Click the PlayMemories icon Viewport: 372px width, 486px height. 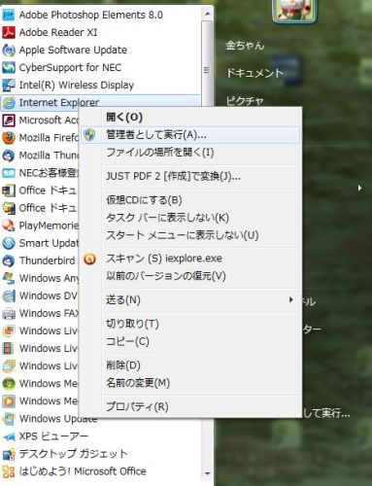click(9, 226)
